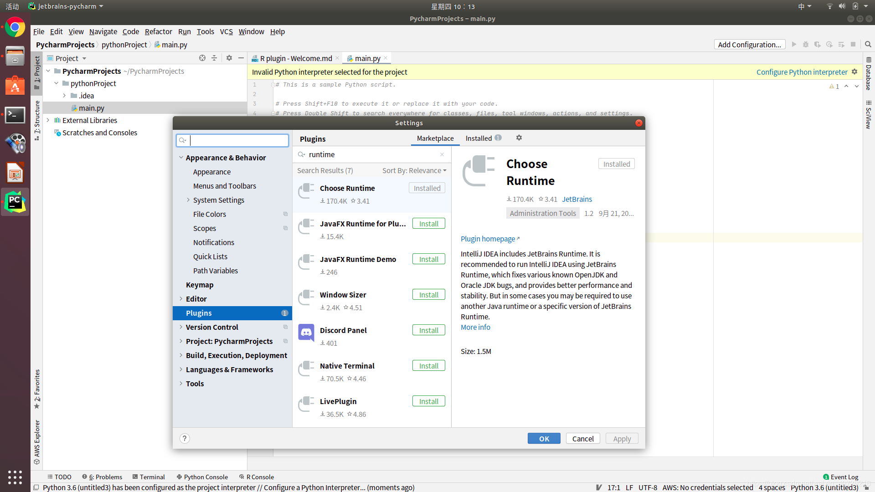Close the R plugin Welcome.md tab
Screen dimensions: 875x492
click(337, 58)
